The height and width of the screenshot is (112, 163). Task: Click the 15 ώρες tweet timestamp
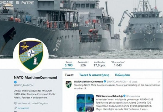coord(133,81)
